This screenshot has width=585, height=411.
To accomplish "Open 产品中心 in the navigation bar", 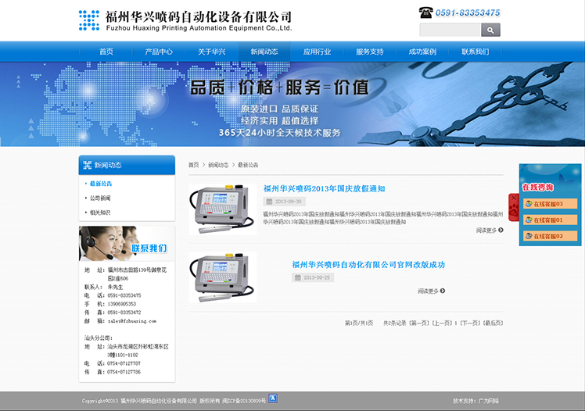I will pos(159,52).
